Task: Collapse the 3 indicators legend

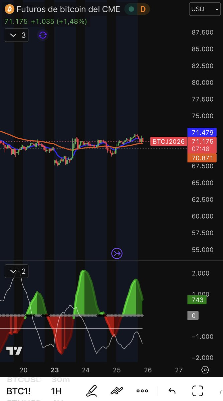Action: [17, 35]
